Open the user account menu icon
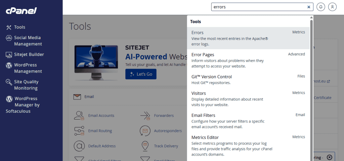The image size is (344, 161). tap(332, 7)
